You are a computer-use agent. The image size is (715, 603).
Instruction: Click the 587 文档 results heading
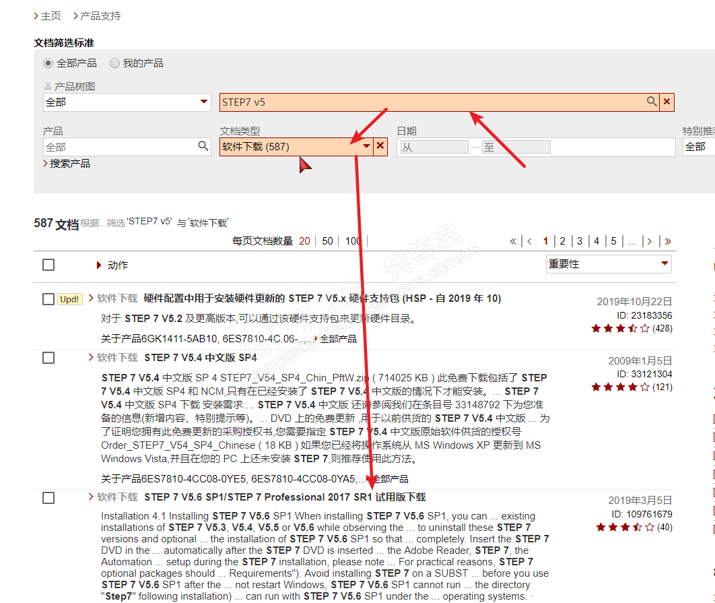56,224
